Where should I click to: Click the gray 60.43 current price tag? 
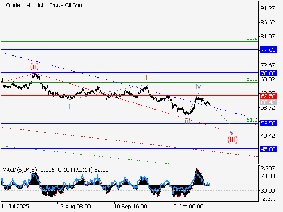coord(268,102)
